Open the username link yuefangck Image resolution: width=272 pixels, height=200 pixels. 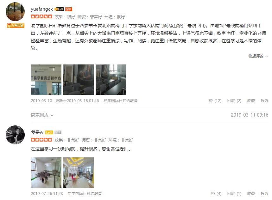click(42, 9)
